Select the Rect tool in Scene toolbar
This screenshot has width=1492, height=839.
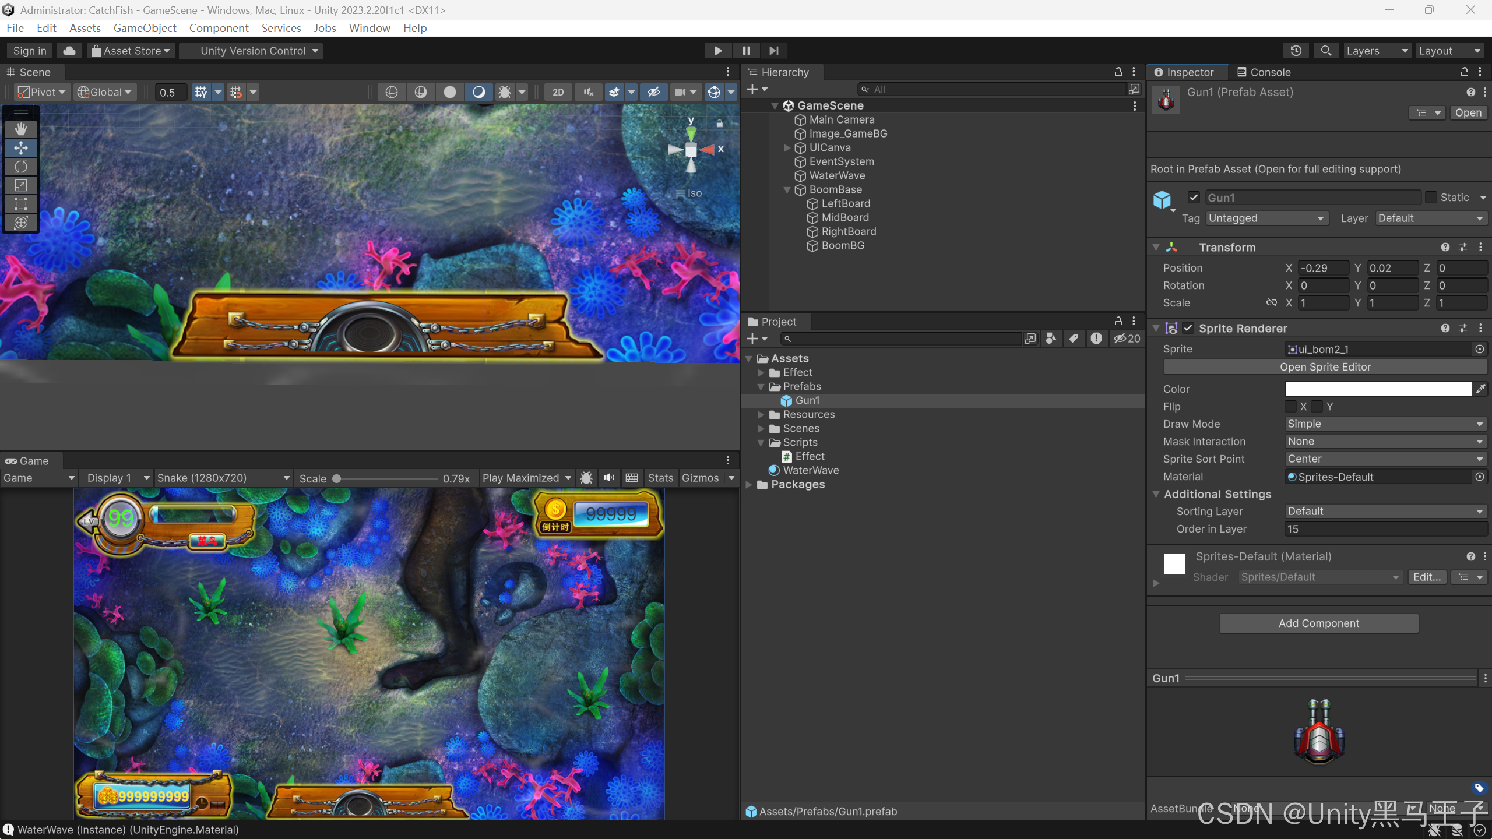(21, 204)
